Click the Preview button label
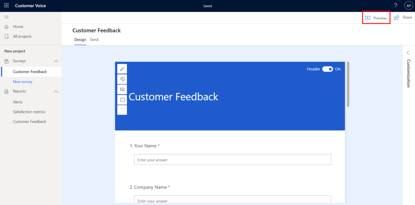This screenshot has width=415, height=205. (380, 18)
